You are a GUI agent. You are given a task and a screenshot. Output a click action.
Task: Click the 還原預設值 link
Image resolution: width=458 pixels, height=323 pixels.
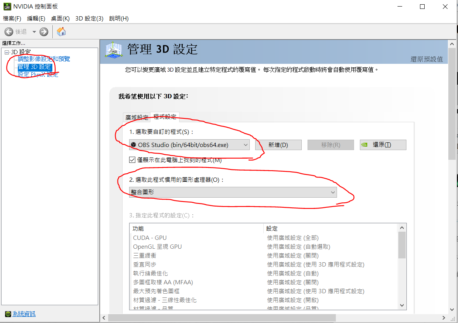[x=427, y=59]
